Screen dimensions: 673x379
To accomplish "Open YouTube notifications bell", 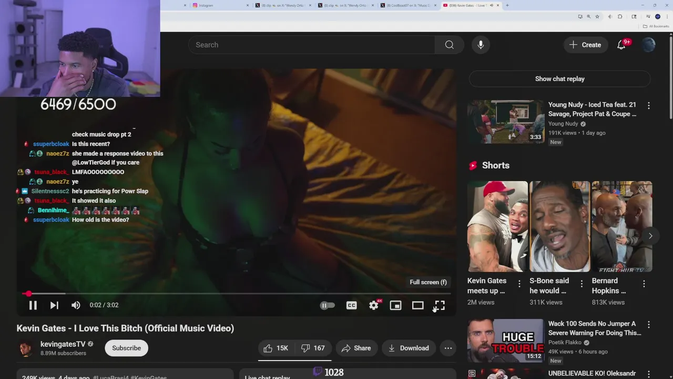I will (621, 45).
